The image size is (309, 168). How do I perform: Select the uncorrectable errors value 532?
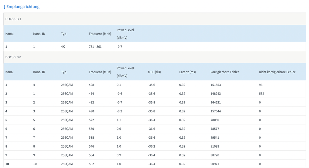coord(262,94)
